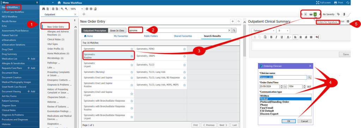
Task: Click the house icon after grey circles
Action: (x=95, y=9)
